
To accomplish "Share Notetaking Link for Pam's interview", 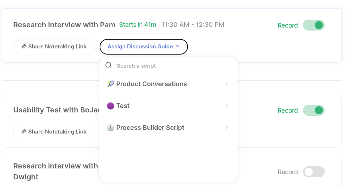I will (x=54, y=47).
